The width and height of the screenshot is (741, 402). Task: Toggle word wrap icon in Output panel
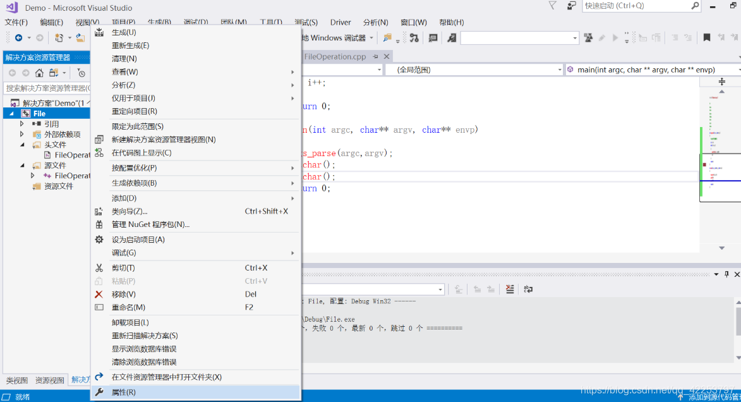[528, 289]
